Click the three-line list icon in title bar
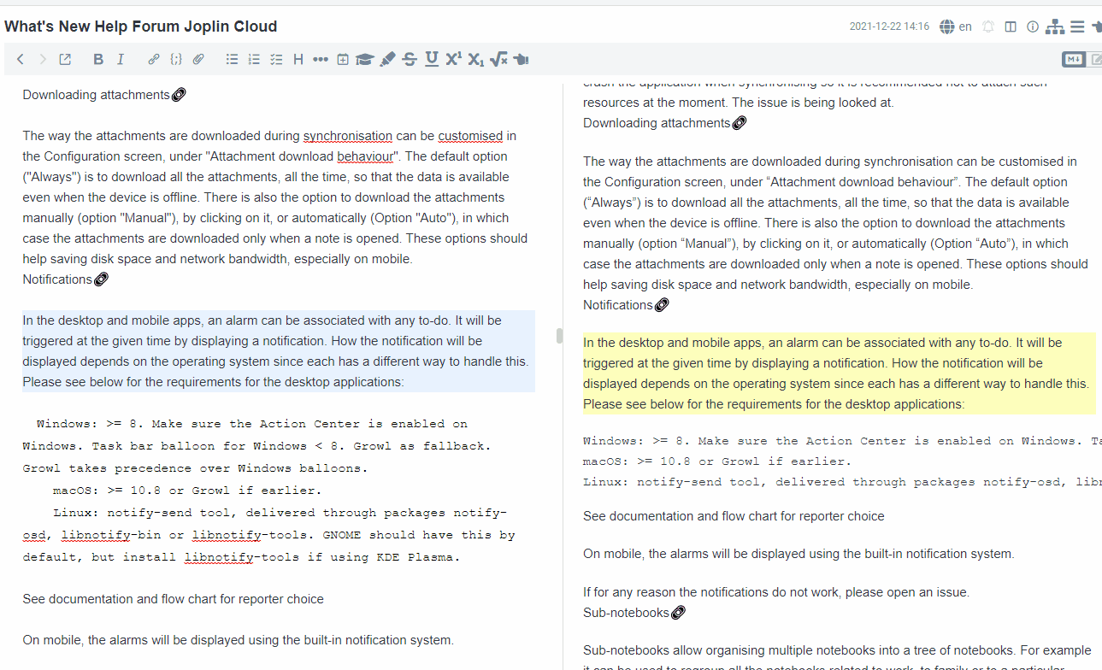1102x670 pixels. point(1077,26)
